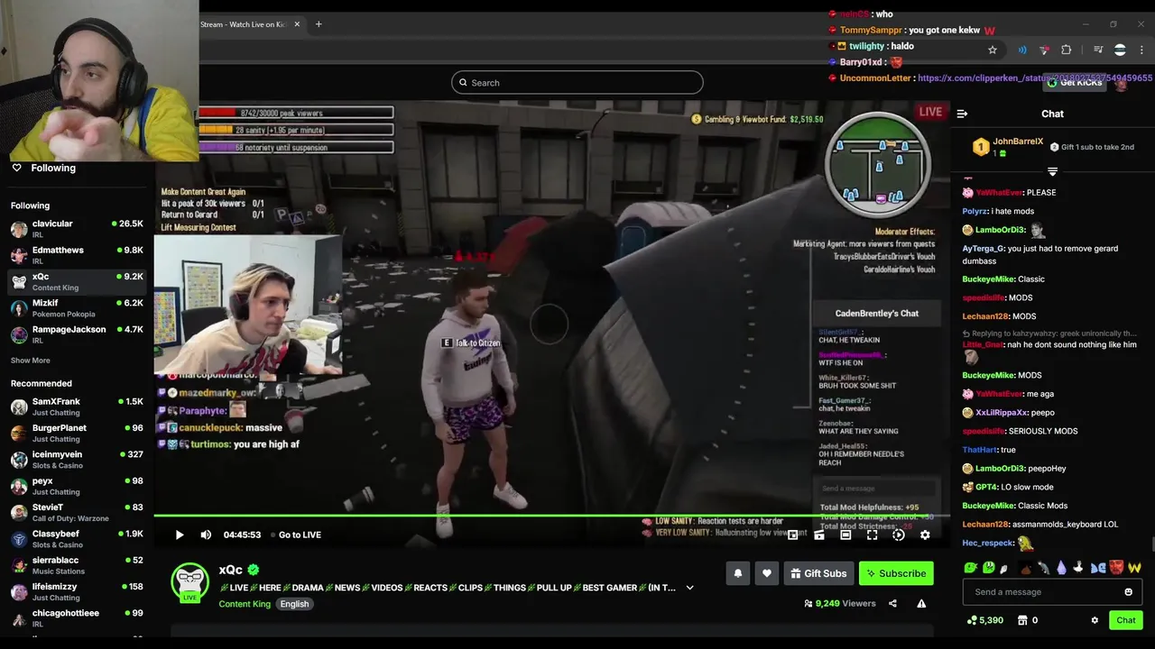Toggle notifications bell for xQc

pyautogui.click(x=738, y=573)
